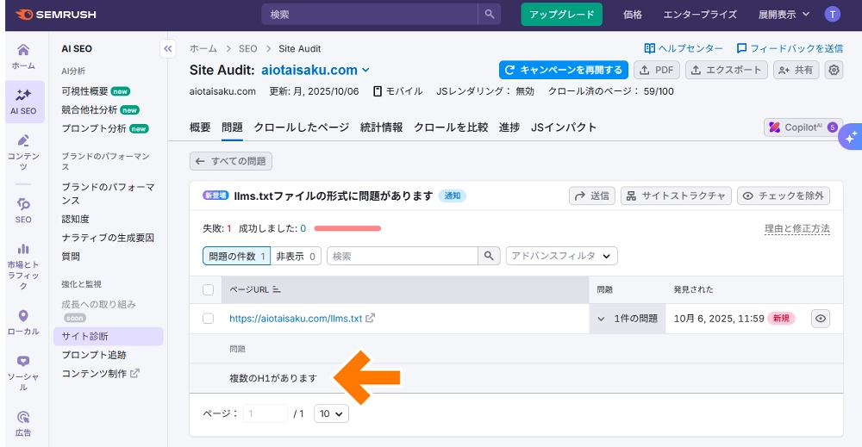This screenshot has height=447, width=862.
Task: Click the eye icon in llms.txt row
Action: (x=821, y=319)
